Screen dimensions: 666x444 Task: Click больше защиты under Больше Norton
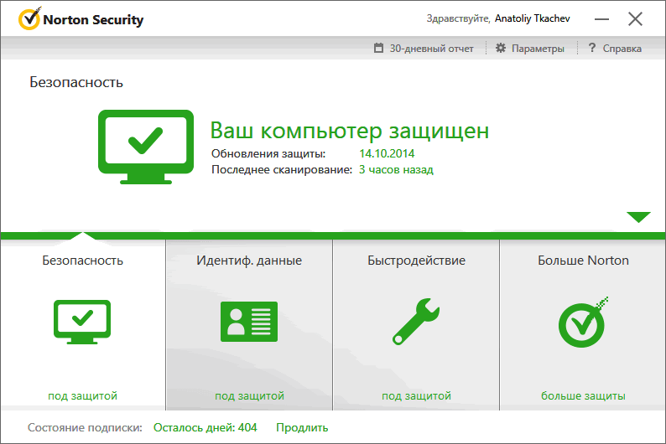[x=583, y=395]
